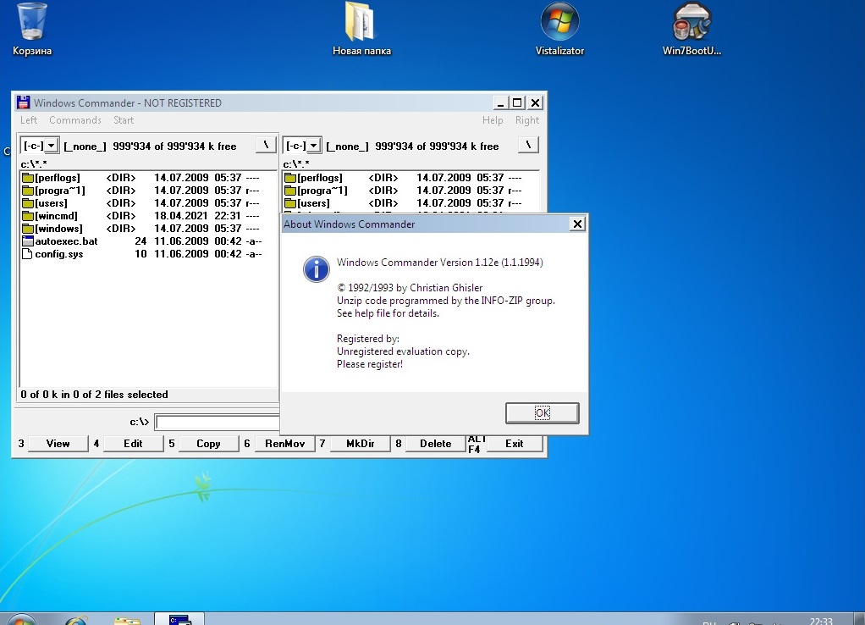Click the config.sys file icon
865x625 pixels.
[x=27, y=254]
